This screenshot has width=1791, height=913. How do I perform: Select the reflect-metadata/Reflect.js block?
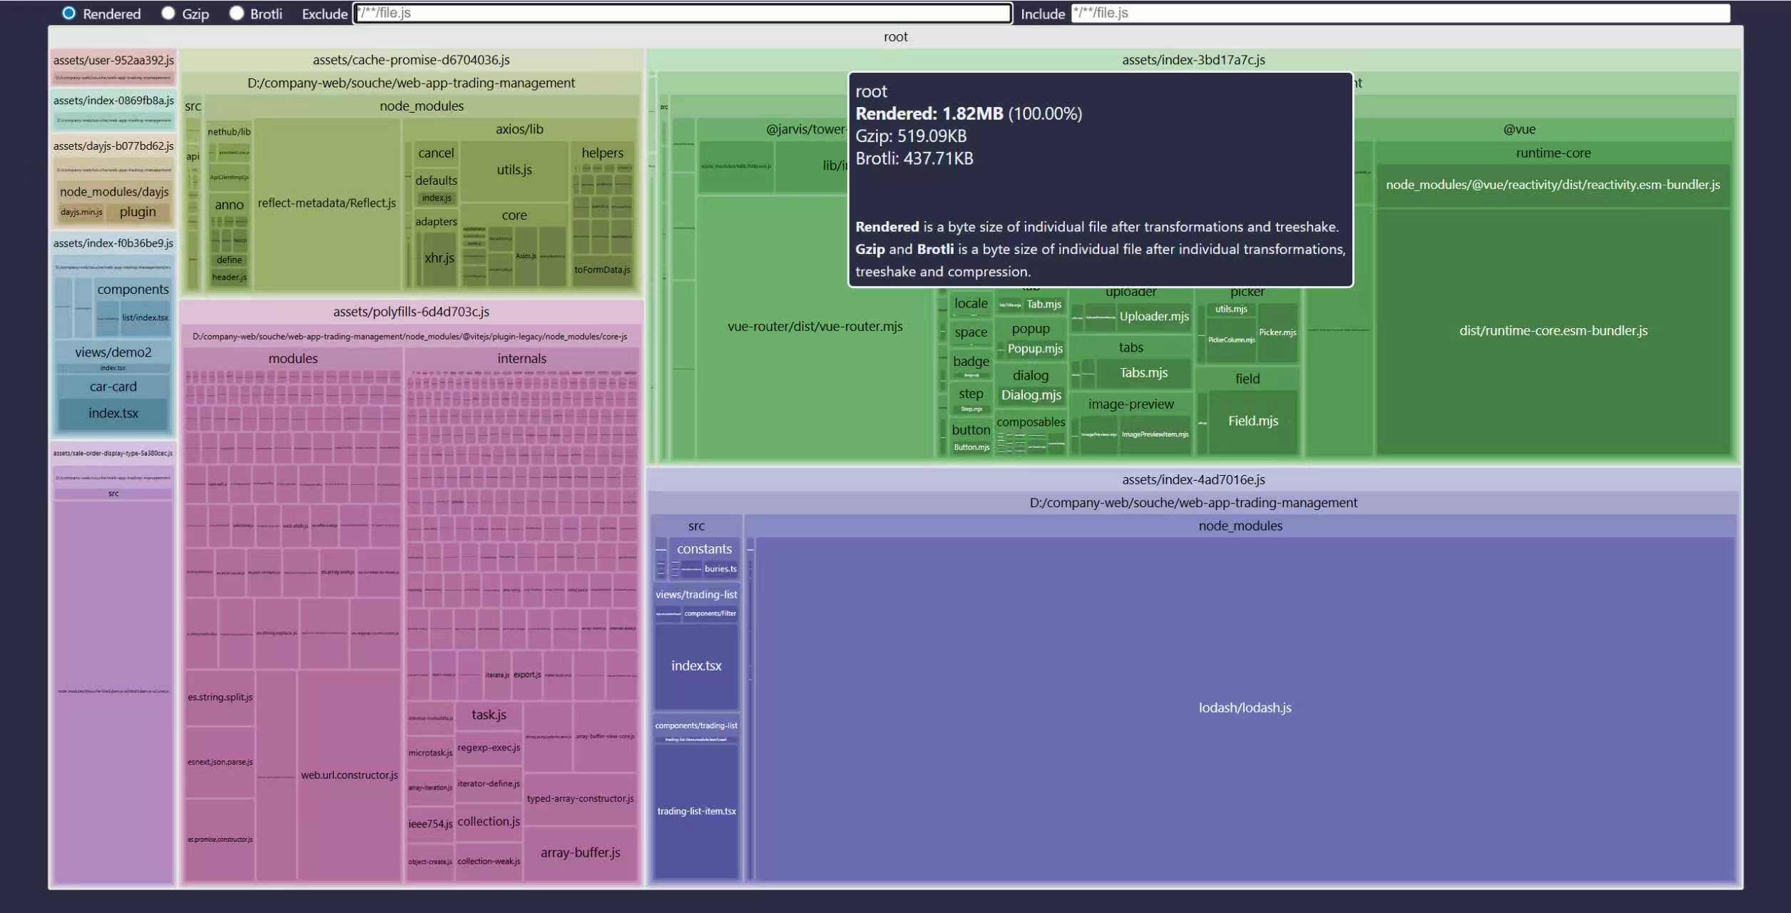327,203
